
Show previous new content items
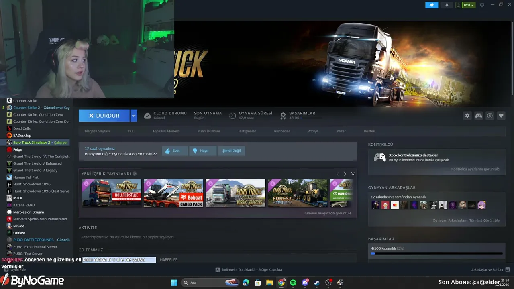click(337, 174)
